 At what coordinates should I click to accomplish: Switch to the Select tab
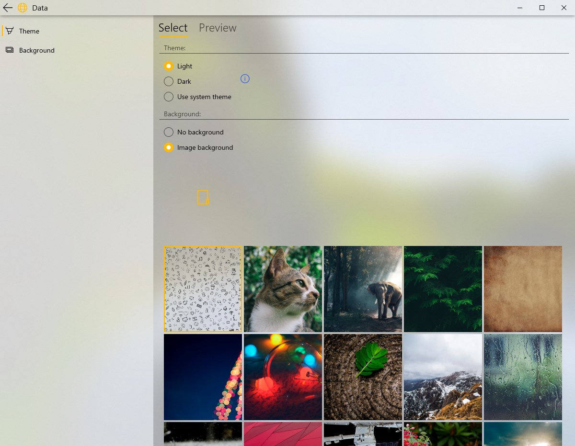click(x=173, y=28)
